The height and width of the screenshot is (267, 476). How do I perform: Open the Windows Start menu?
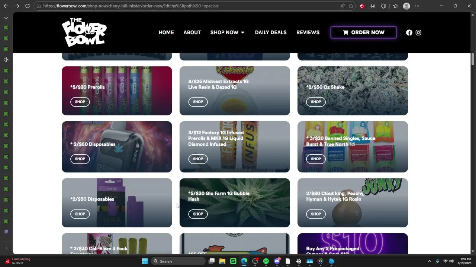point(145,261)
